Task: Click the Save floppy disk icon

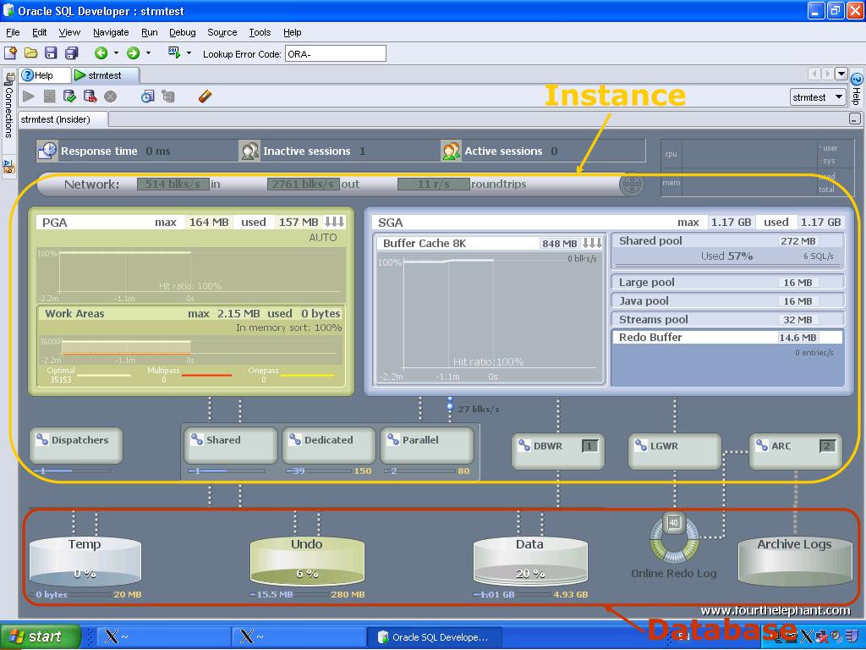Action: (x=51, y=53)
